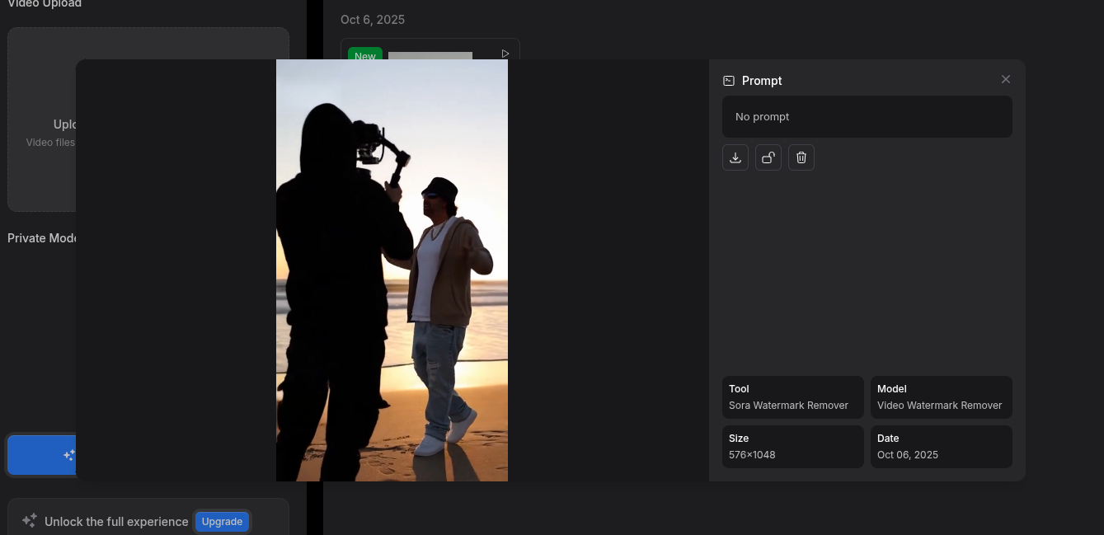Image resolution: width=1104 pixels, height=535 pixels.
Task: Delete video using the trash icon
Action: point(801,157)
